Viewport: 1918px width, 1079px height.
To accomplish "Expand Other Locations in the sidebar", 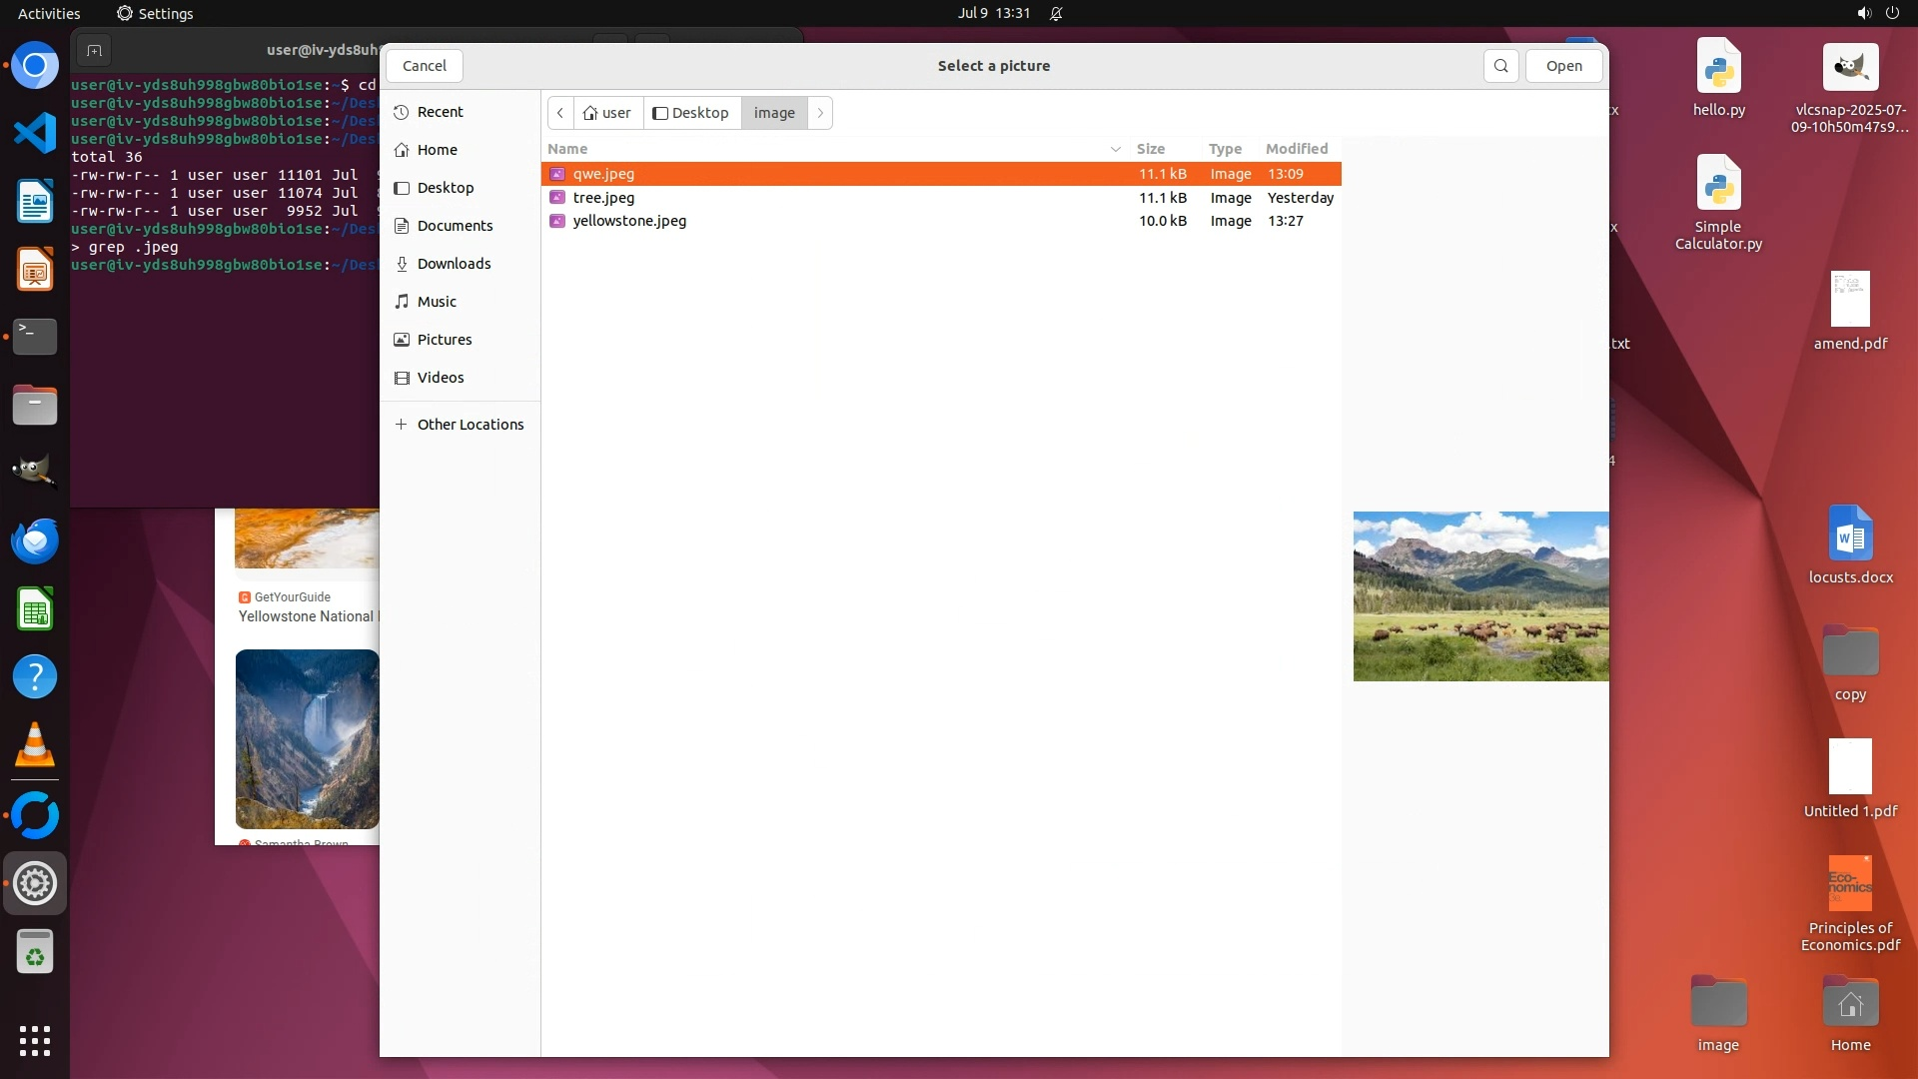I will [x=470, y=425].
